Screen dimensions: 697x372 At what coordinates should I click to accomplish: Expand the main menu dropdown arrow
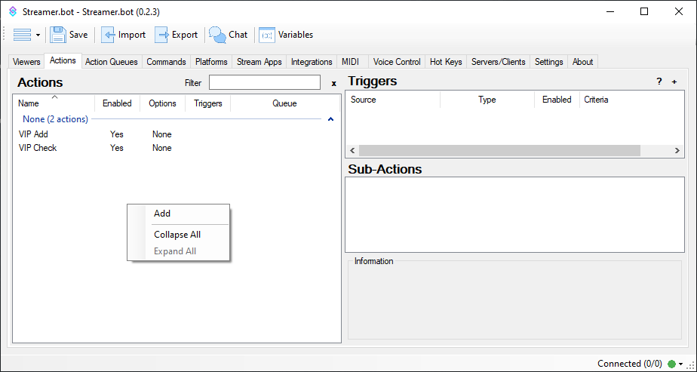coord(38,35)
